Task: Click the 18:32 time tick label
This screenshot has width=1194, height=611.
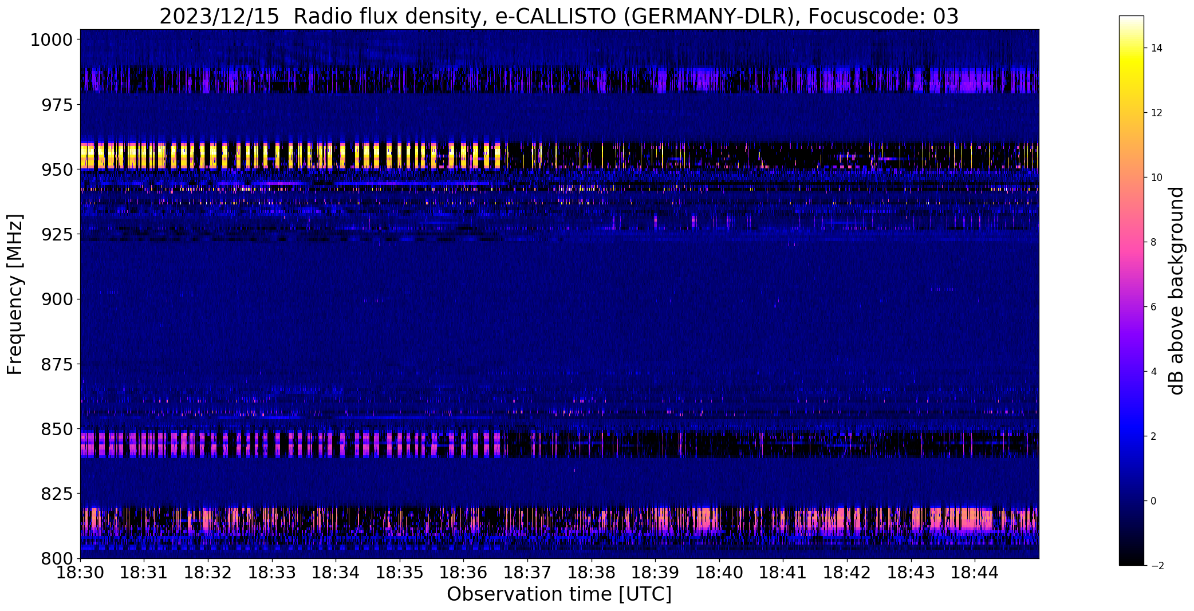Action: coord(208,573)
